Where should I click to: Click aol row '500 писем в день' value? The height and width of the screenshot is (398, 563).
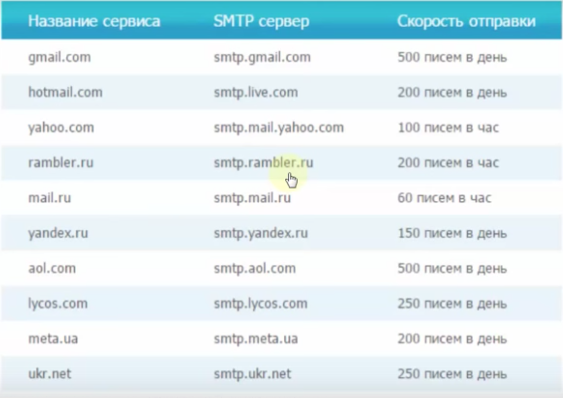click(452, 268)
